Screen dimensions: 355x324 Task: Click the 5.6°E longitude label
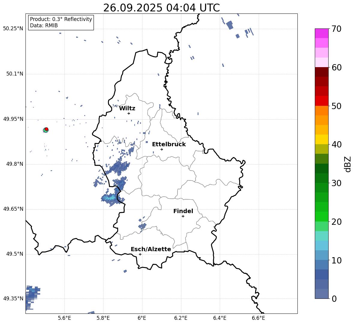pos(64,318)
